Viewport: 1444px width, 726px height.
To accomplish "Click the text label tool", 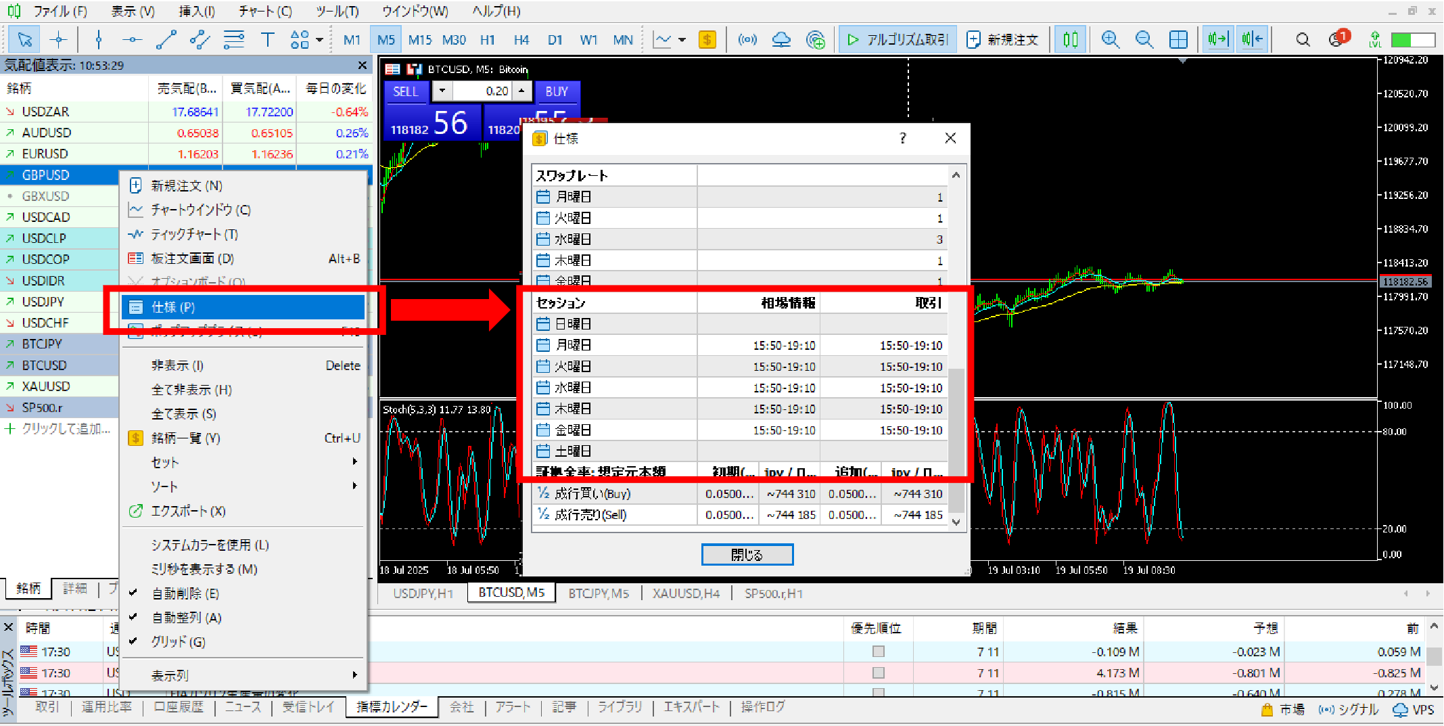I will click(x=267, y=40).
